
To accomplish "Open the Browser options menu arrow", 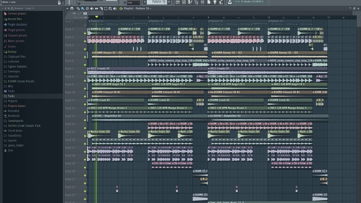I will pos(2,8).
